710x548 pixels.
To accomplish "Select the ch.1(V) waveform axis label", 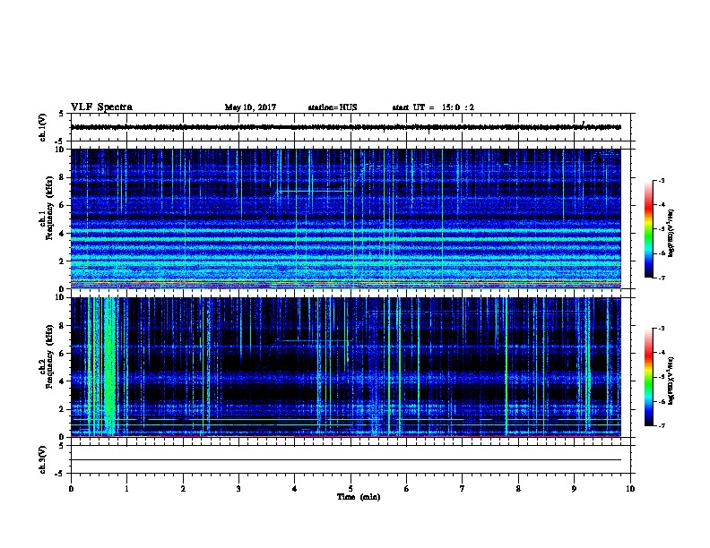I will pyautogui.click(x=42, y=127).
